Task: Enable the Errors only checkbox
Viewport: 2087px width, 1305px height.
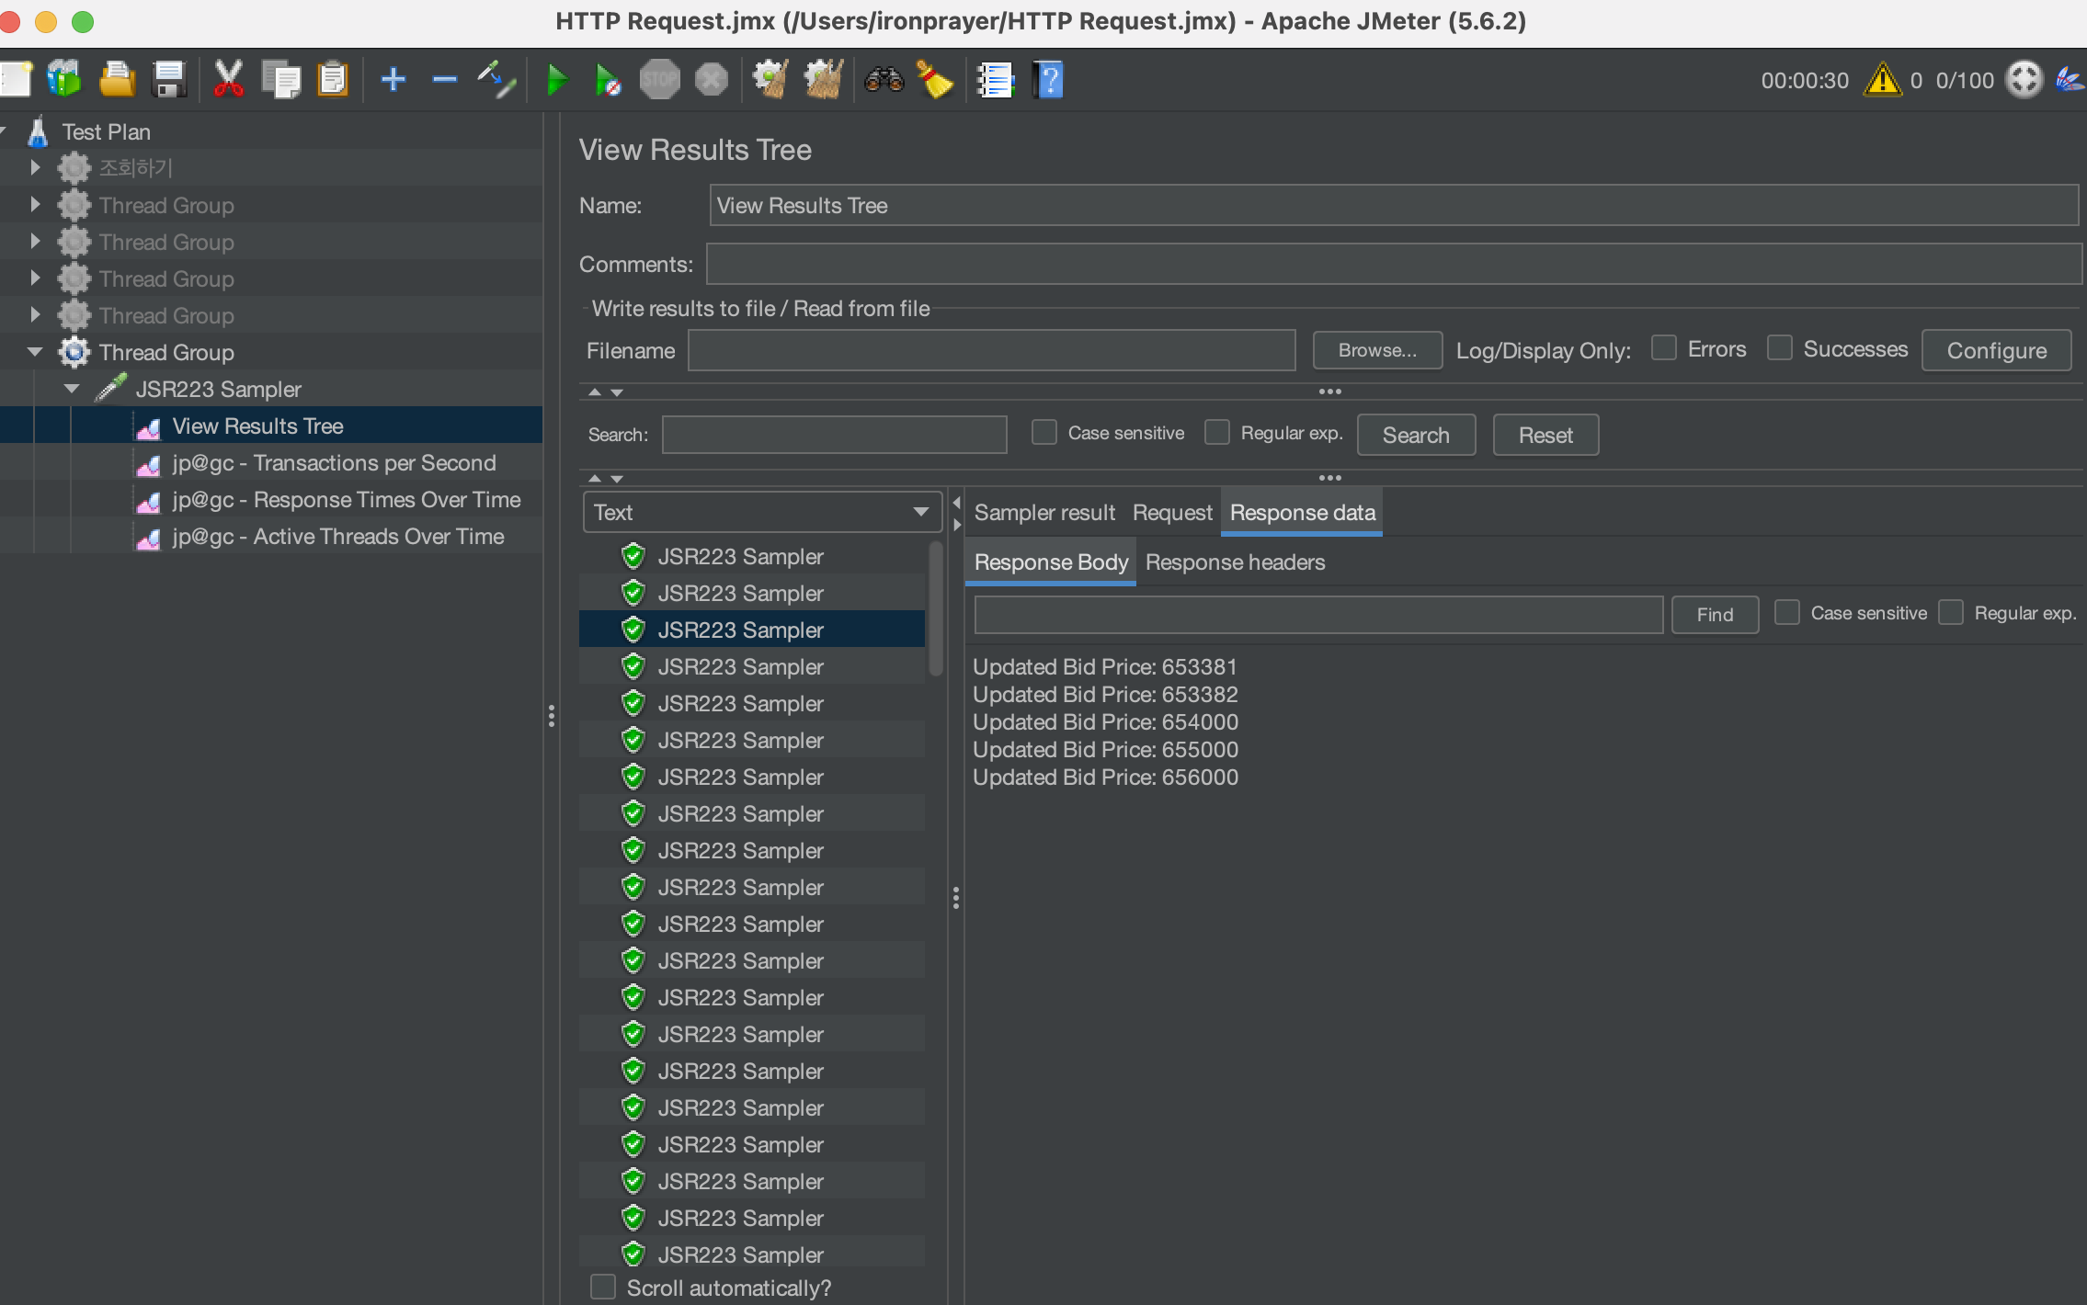Action: (1663, 348)
